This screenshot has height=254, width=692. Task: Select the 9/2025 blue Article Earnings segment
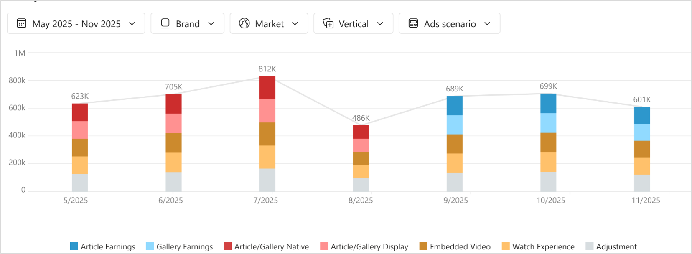click(x=454, y=106)
